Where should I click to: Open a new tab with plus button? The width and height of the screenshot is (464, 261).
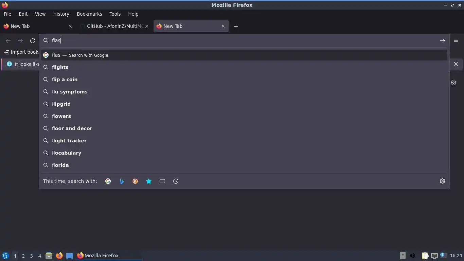click(x=236, y=26)
